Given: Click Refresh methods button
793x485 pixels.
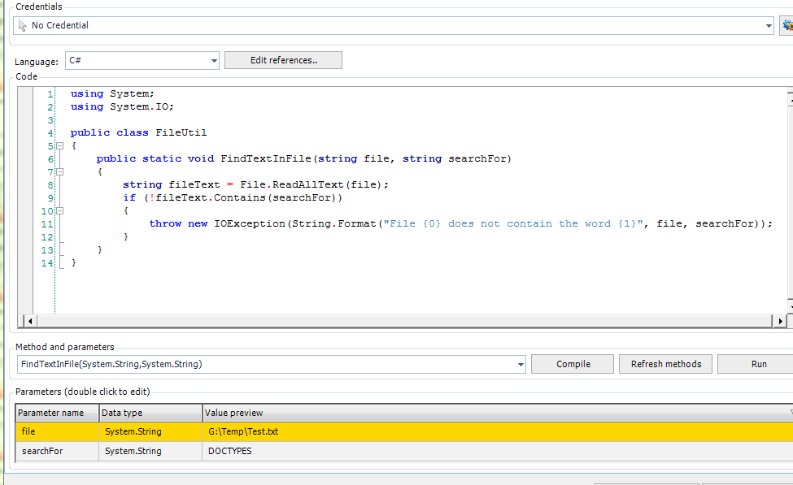Looking at the screenshot, I should (665, 364).
